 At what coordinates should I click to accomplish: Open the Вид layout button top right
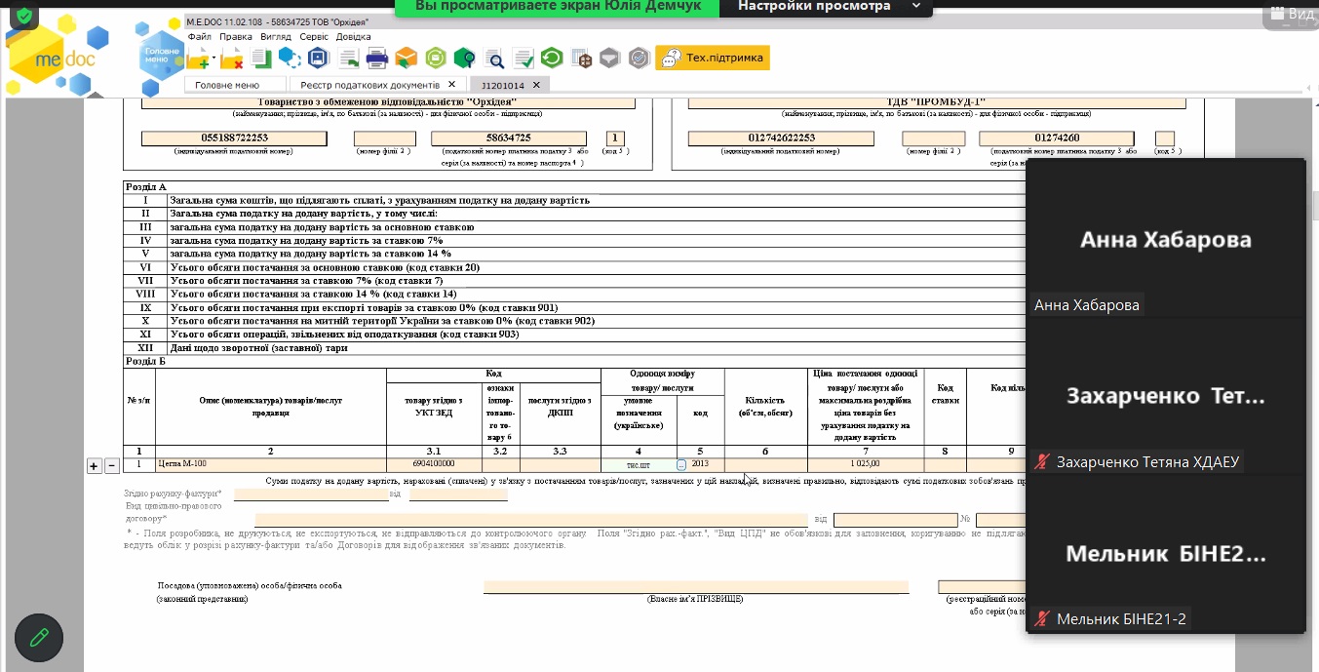coord(1290,13)
